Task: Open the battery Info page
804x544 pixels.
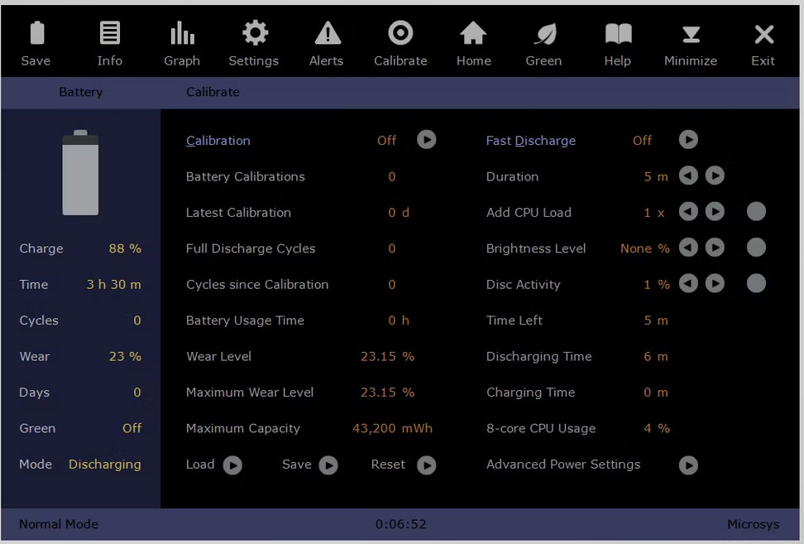Action: [x=109, y=41]
